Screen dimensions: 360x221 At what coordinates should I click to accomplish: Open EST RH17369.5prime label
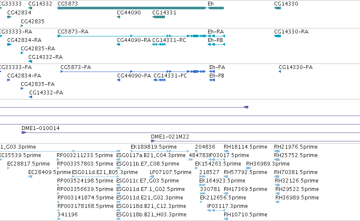tap(245, 189)
